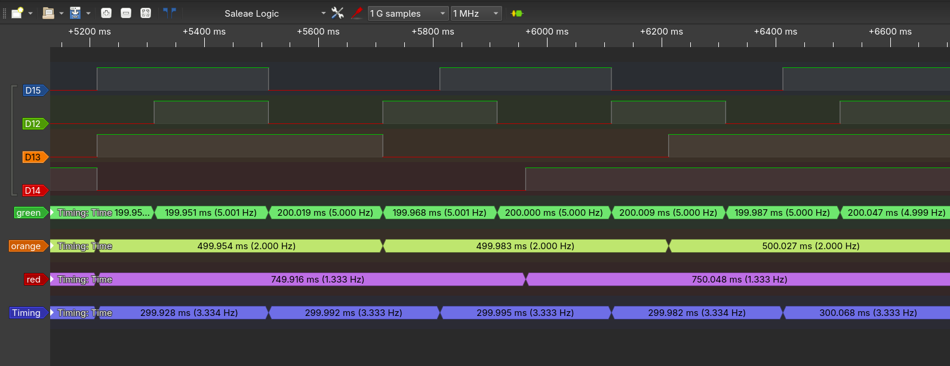Expand the save button dropdown arrow
Image resolution: width=950 pixels, height=366 pixels.
point(88,13)
